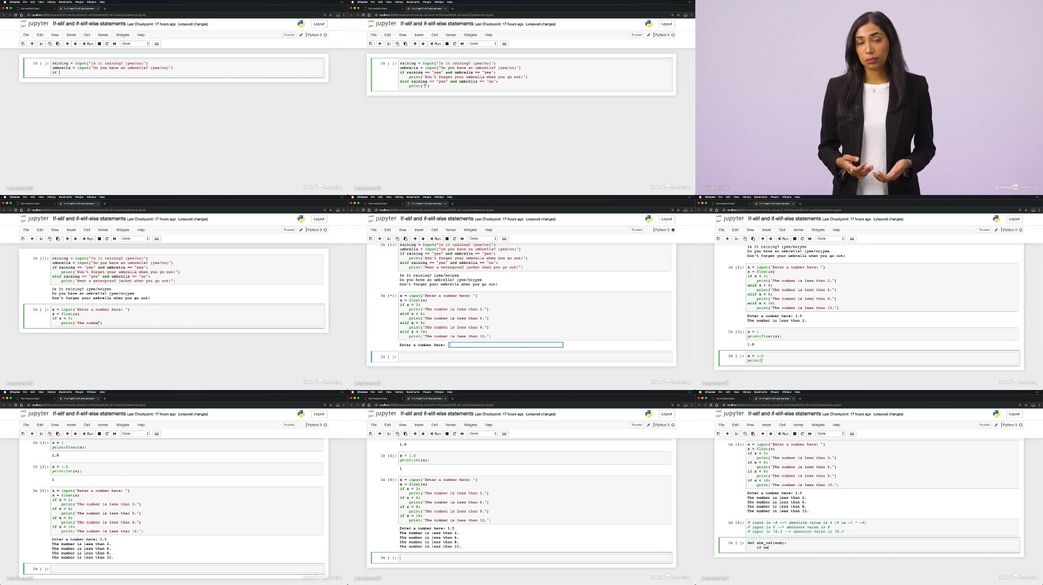Click Chrome menu bar item in abs_val frame
The width and height of the screenshot is (1043, 585).
(710, 392)
